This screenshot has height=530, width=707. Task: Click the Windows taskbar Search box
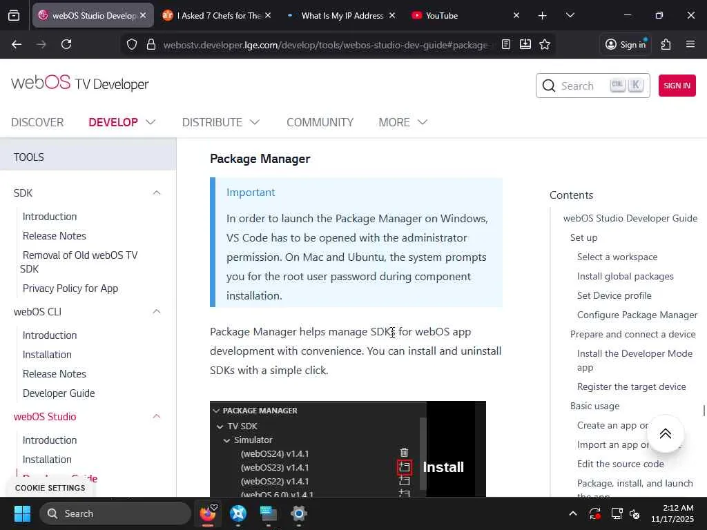point(115,513)
